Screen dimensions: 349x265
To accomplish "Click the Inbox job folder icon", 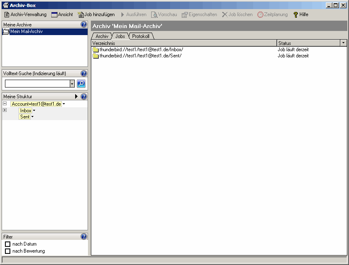I will point(95,50).
